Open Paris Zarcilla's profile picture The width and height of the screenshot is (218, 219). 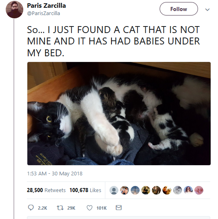tap(14, 9)
